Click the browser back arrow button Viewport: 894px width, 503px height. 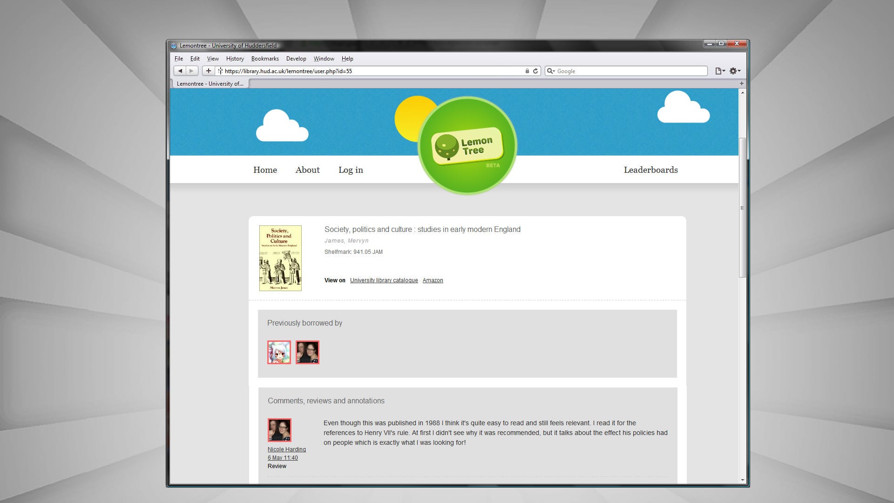click(180, 71)
